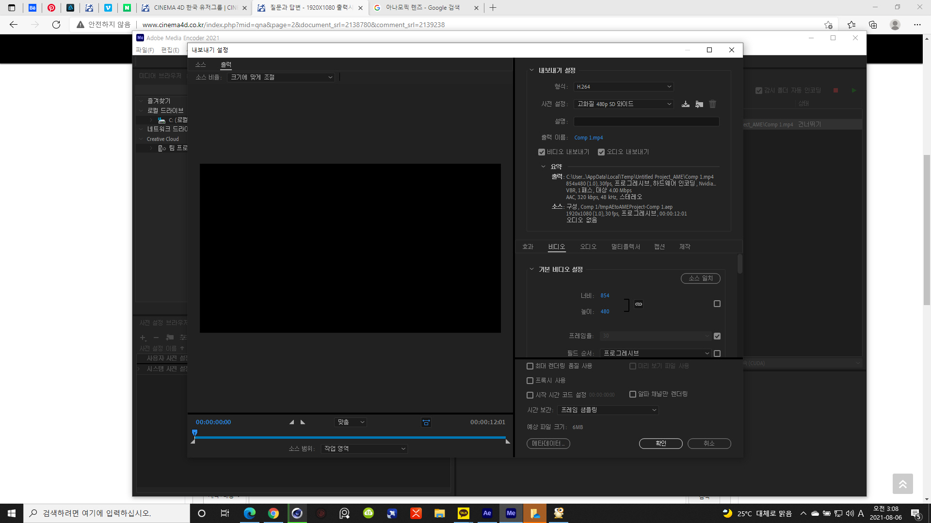This screenshot has width=931, height=523.
Task: Toggle the 필드 순서 match-source checkbox
Action: click(717, 354)
